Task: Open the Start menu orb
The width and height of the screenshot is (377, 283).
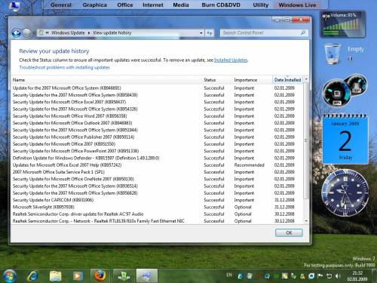Action: pyautogui.click(x=9, y=275)
